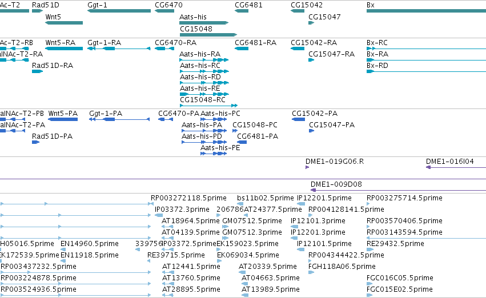Click the CG15042 gene label
Screen dimensions: 486x298
[307, 5]
